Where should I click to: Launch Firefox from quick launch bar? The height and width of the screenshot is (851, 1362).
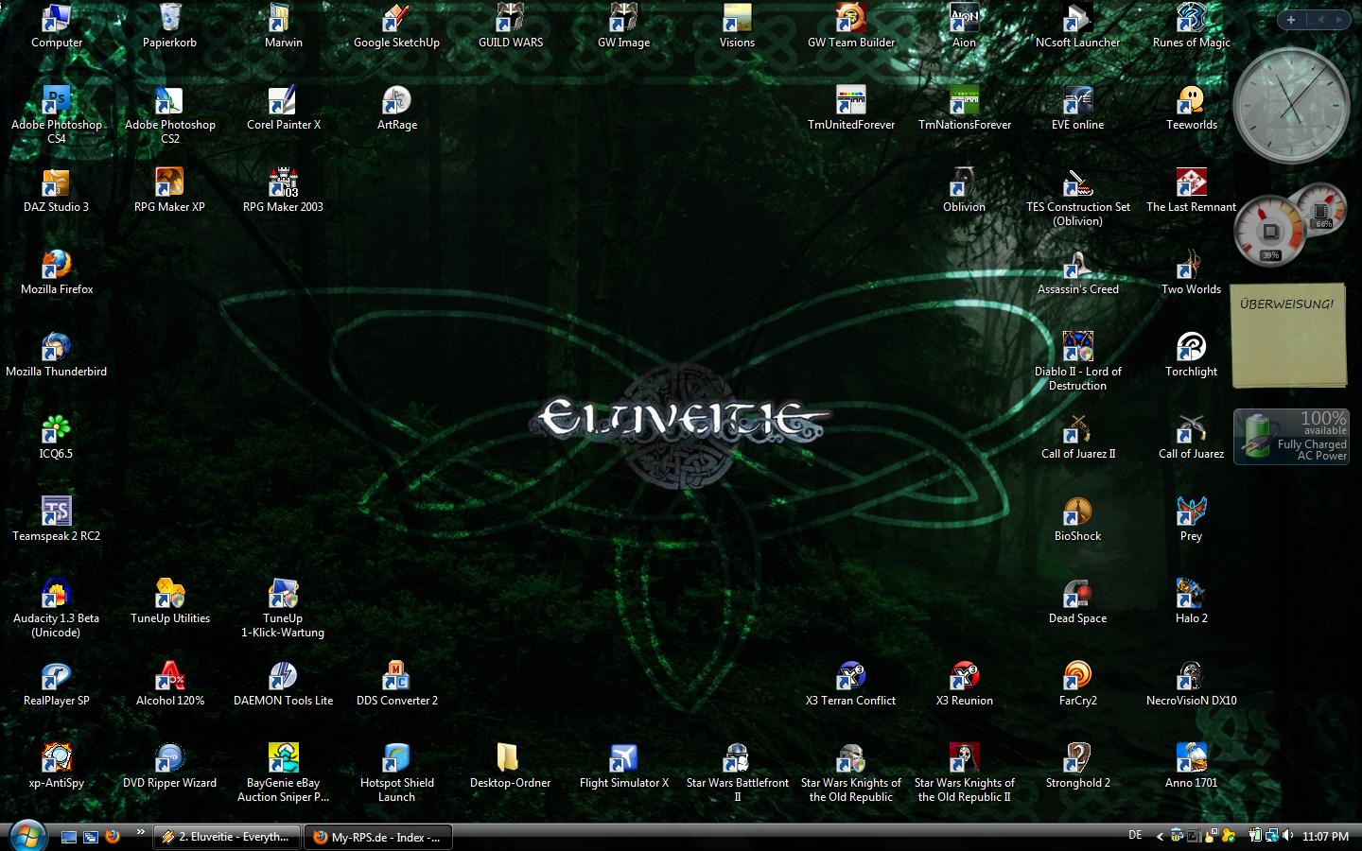click(x=113, y=836)
